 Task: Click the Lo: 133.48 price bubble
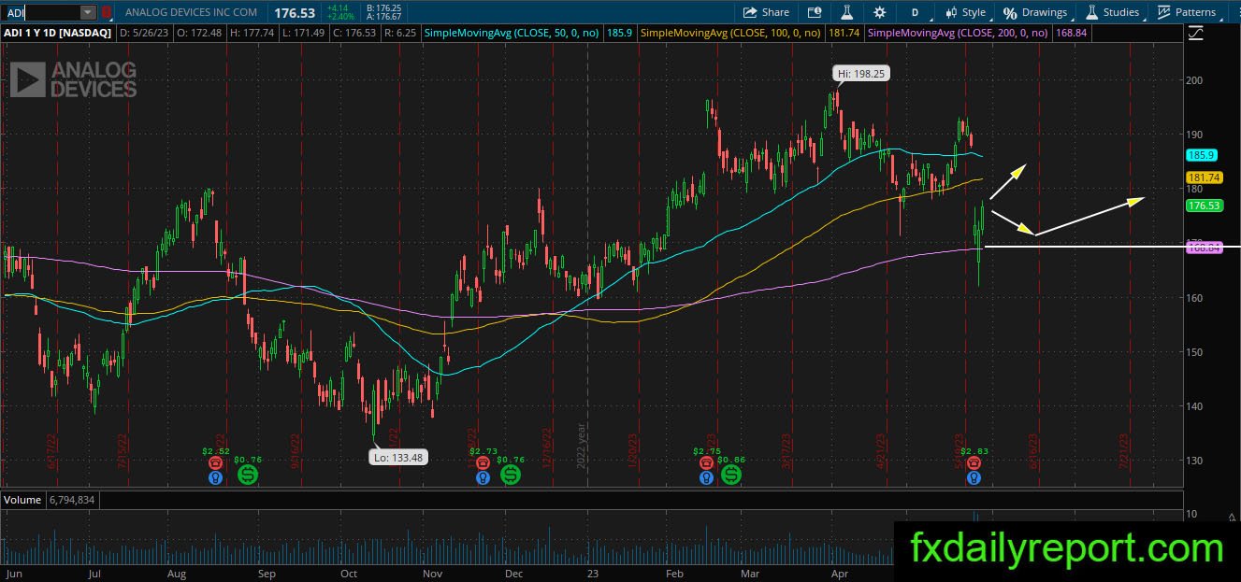click(400, 457)
